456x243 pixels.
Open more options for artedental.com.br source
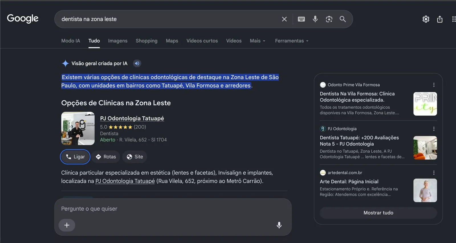pos(434,173)
